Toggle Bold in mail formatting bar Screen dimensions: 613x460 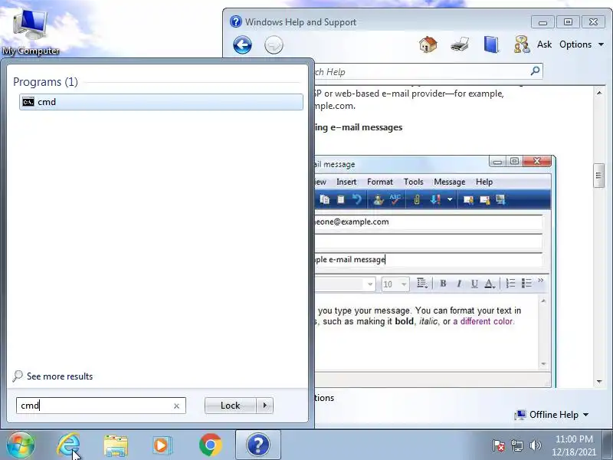click(x=443, y=283)
